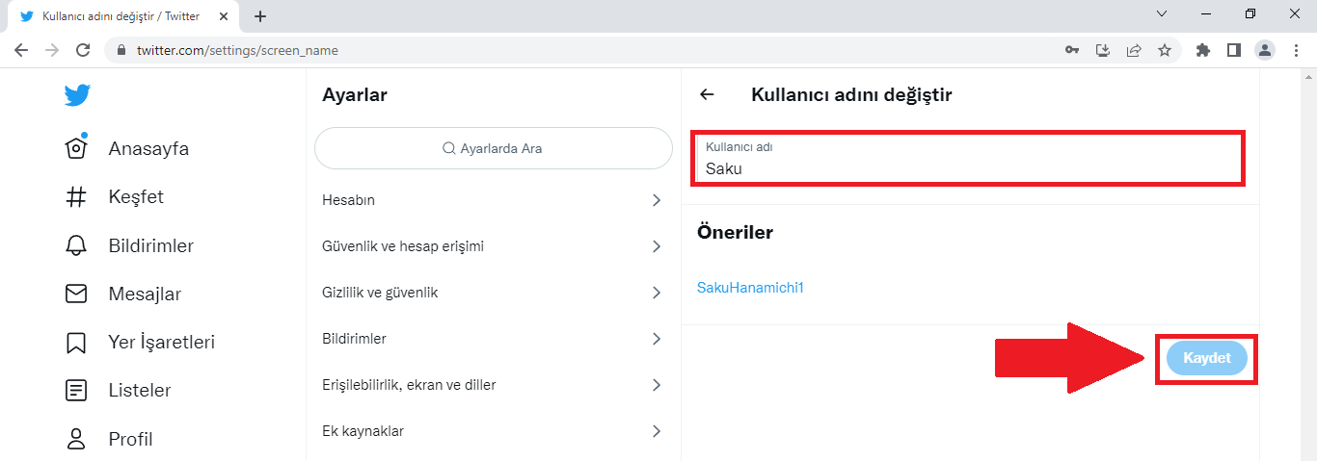
Task: Toggle the Chrome side panel icon
Action: (x=1233, y=50)
